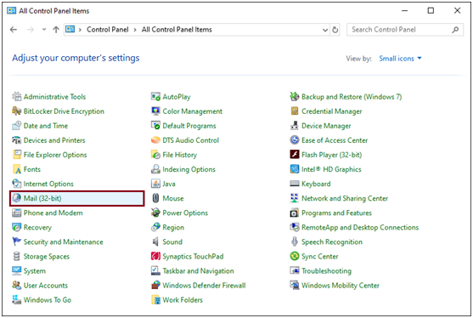Click the Date and Time clock icon
Viewport: 473px width, 318px height.
point(17,126)
